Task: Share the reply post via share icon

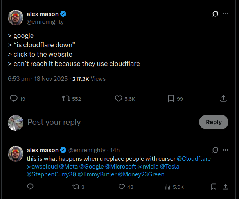Action: 225,187
